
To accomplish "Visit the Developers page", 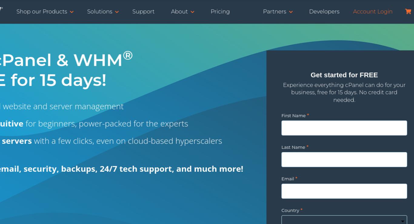I will coord(324,11).
